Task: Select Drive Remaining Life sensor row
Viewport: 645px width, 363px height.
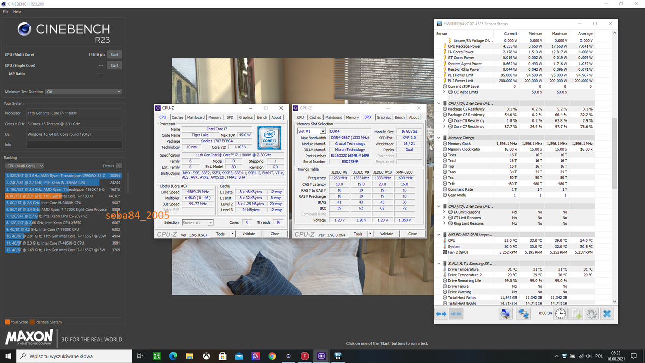Action: coord(514,280)
